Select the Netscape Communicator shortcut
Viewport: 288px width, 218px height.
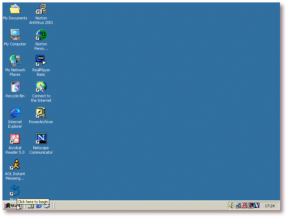[x=41, y=139]
